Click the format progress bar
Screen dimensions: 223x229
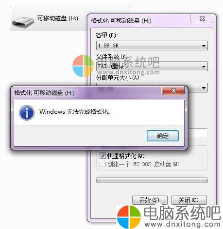point(152,180)
